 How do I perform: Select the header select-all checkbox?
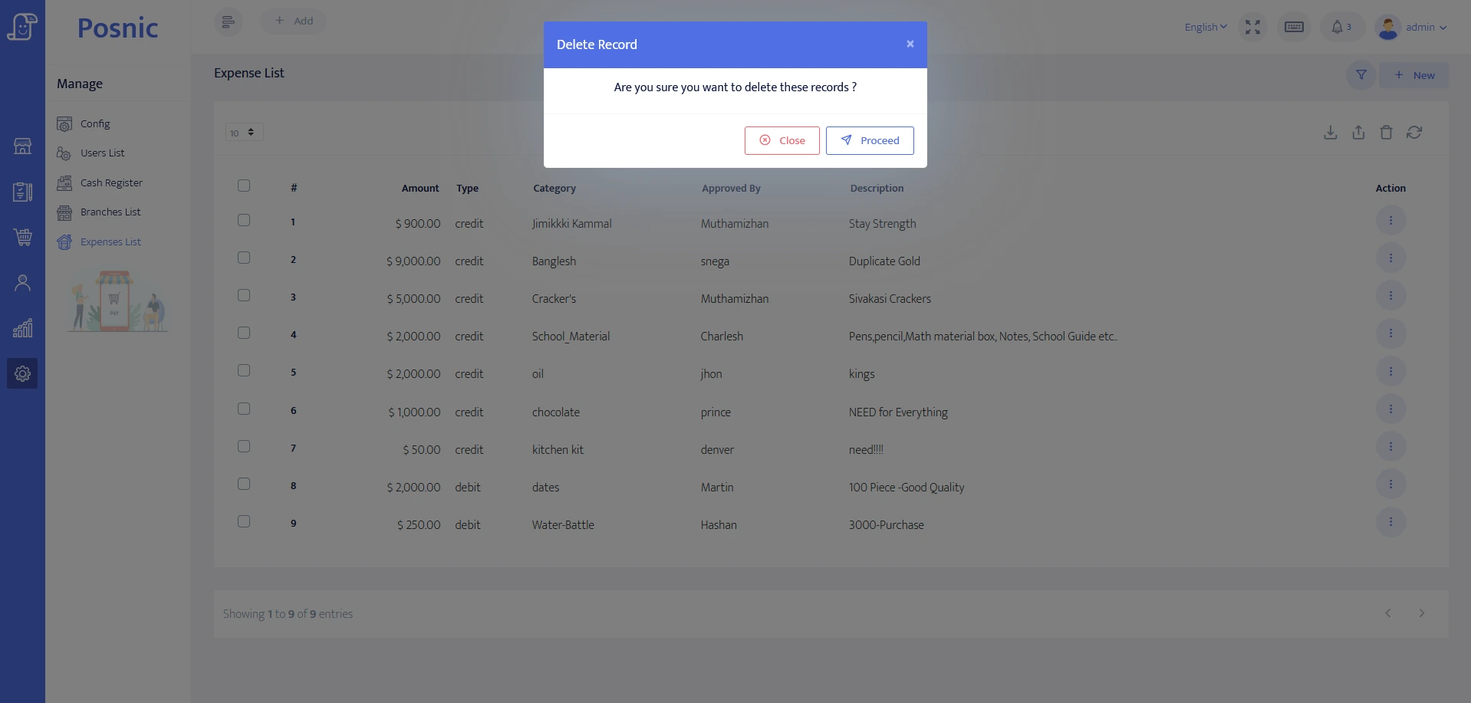244,186
